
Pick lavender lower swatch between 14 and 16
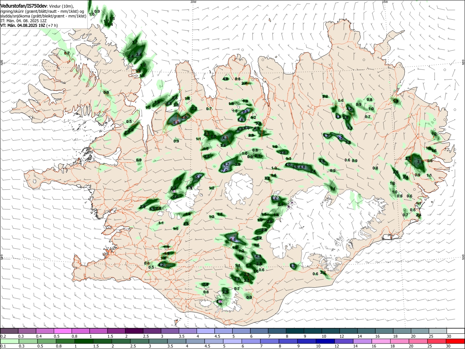click(x=362, y=341)
